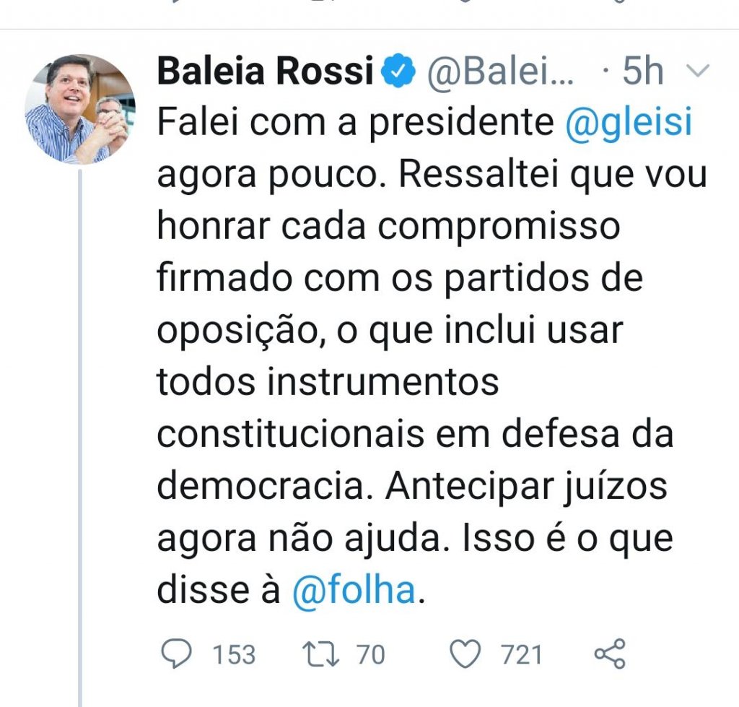Like the tweet with heart icon
The width and height of the screenshot is (739, 707).
pos(465,654)
